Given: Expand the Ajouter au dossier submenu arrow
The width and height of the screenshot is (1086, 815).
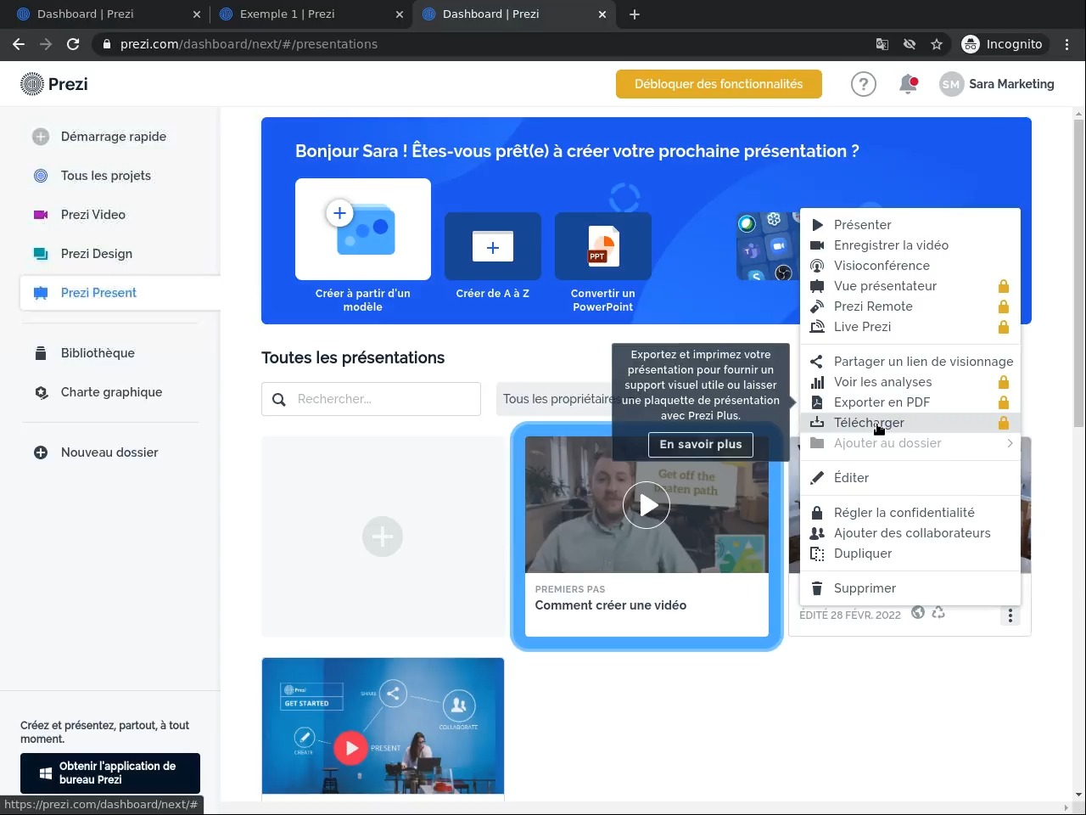Looking at the screenshot, I should (x=1010, y=443).
